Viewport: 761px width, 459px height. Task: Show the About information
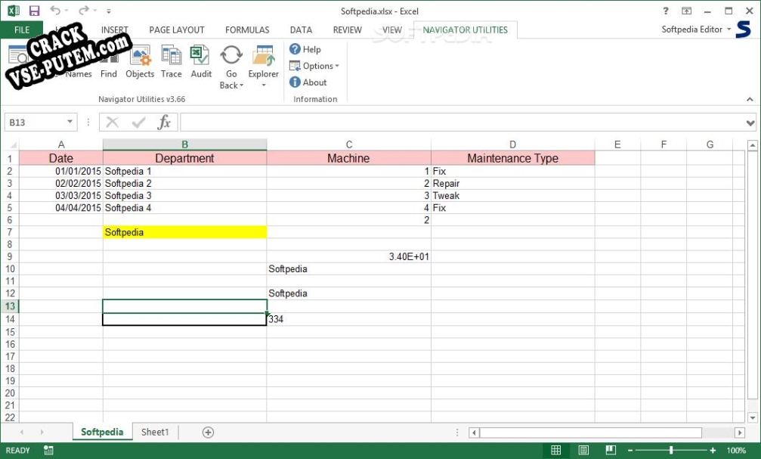tap(308, 82)
